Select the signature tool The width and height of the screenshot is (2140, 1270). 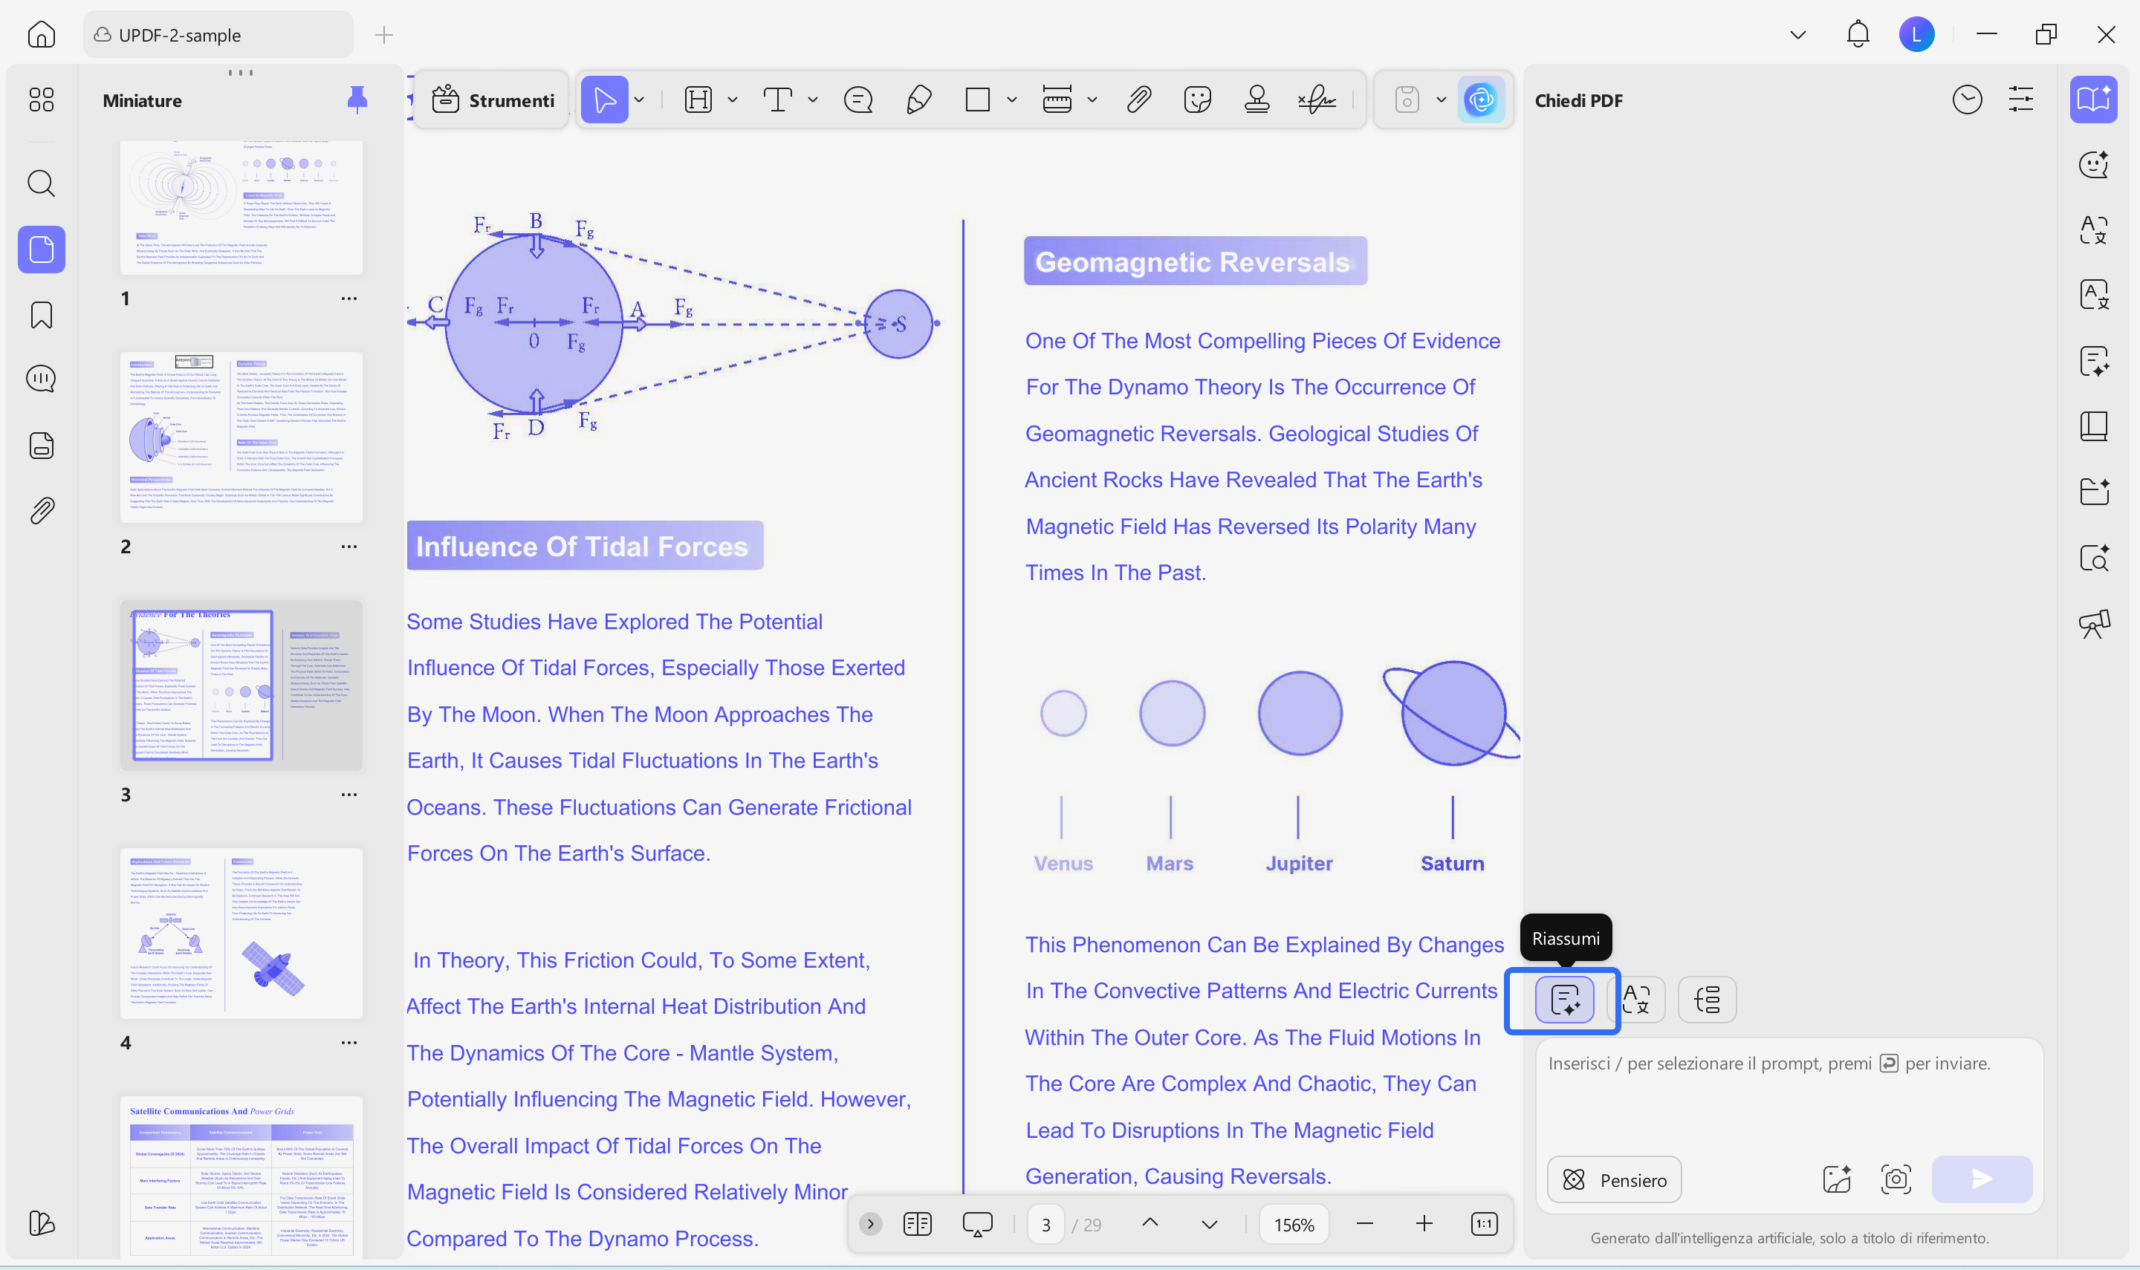(1317, 100)
